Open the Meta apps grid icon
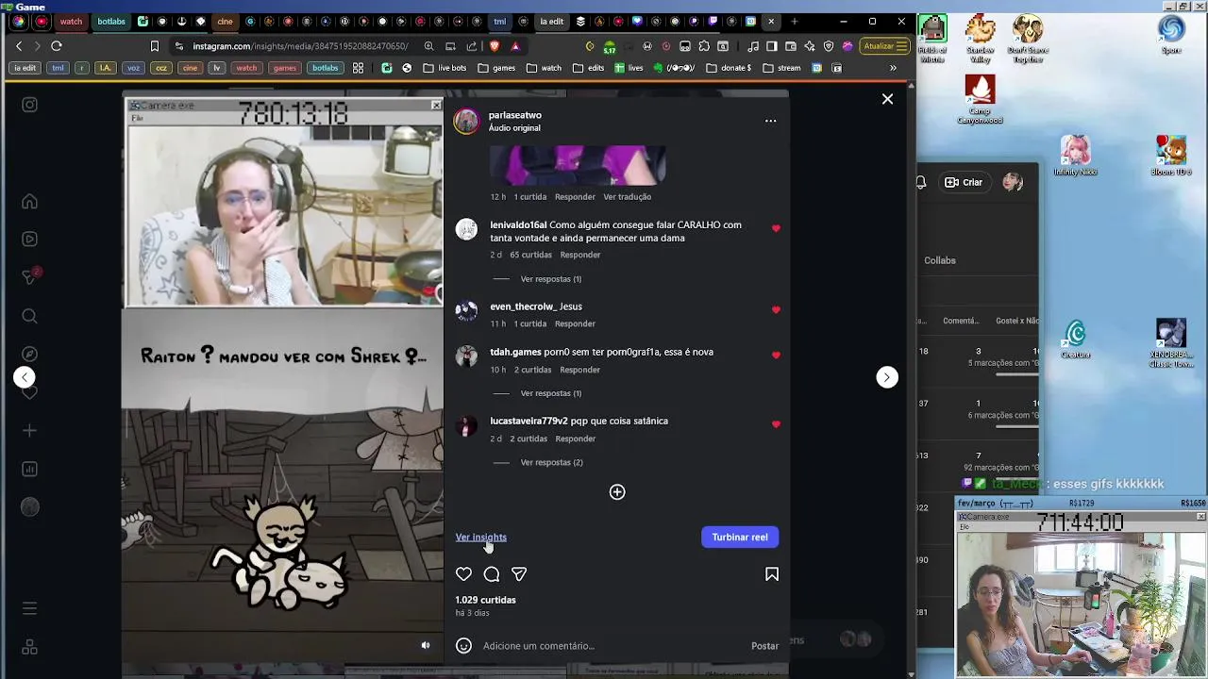Viewport: 1208px width, 679px height. tap(29, 647)
